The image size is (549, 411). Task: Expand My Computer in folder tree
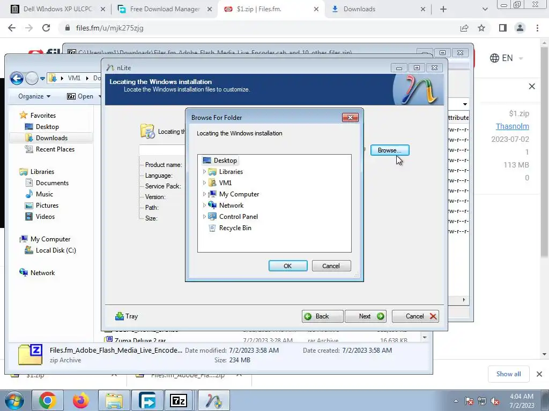click(204, 194)
